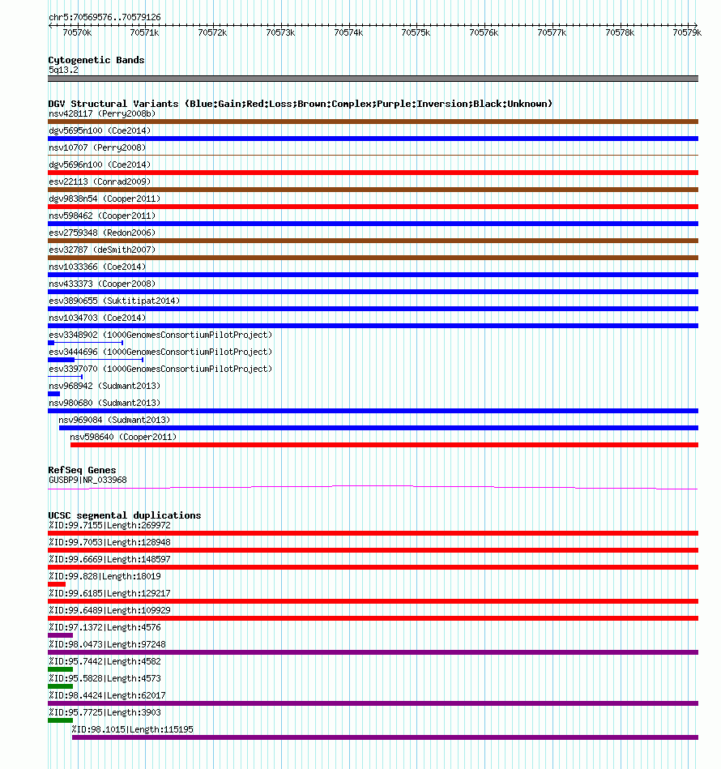Open variant nsv10707 (Perry2008)
Screen dimensions: 721x769
pyautogui.click(x=97, y=147)
